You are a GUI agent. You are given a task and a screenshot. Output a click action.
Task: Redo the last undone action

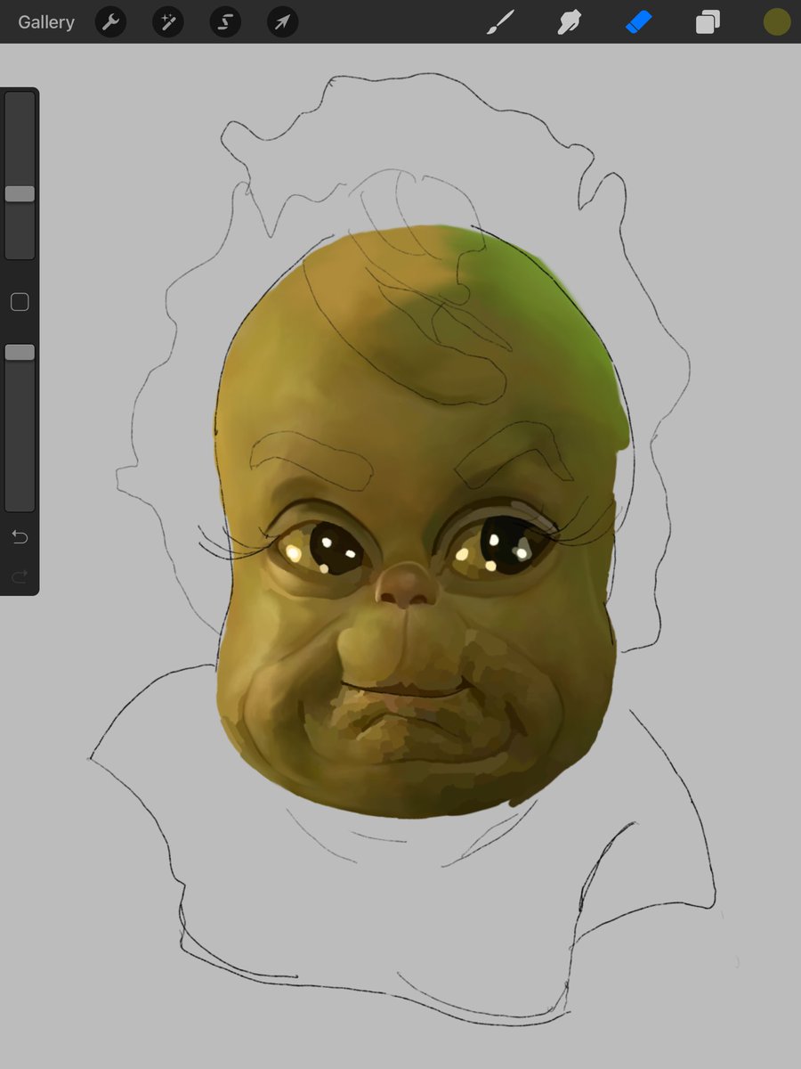coord(20,575)
